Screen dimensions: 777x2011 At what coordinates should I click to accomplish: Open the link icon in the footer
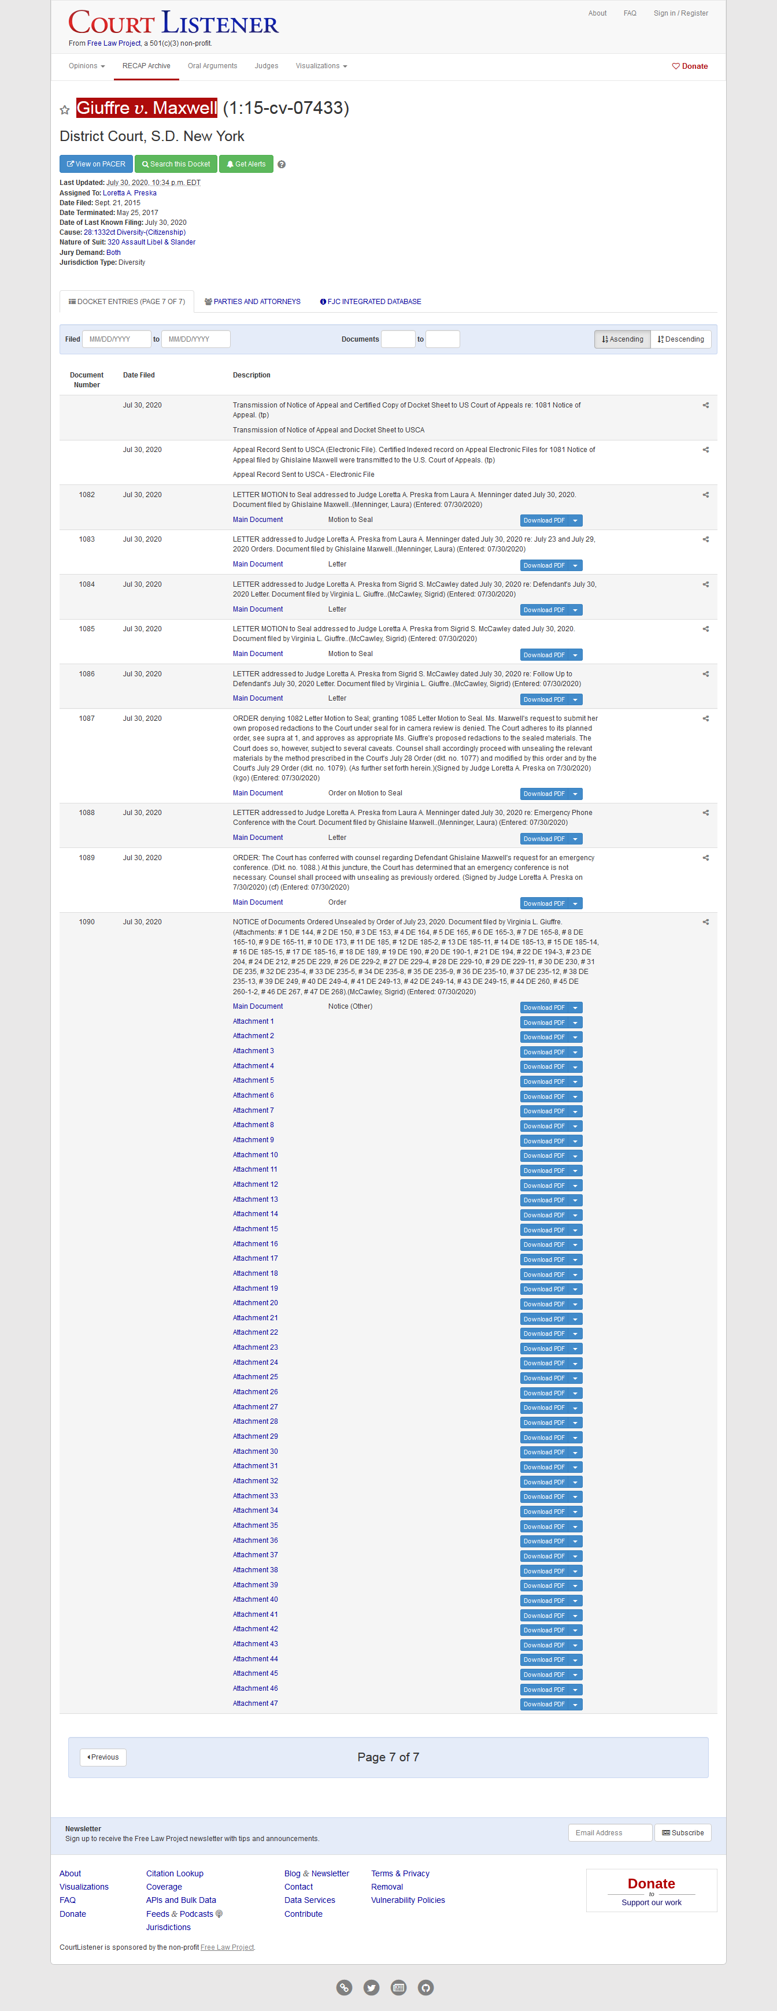pyautogui.click(x=345, y=1987)
